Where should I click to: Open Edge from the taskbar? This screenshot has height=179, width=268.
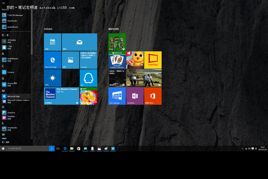pos(65,148)
